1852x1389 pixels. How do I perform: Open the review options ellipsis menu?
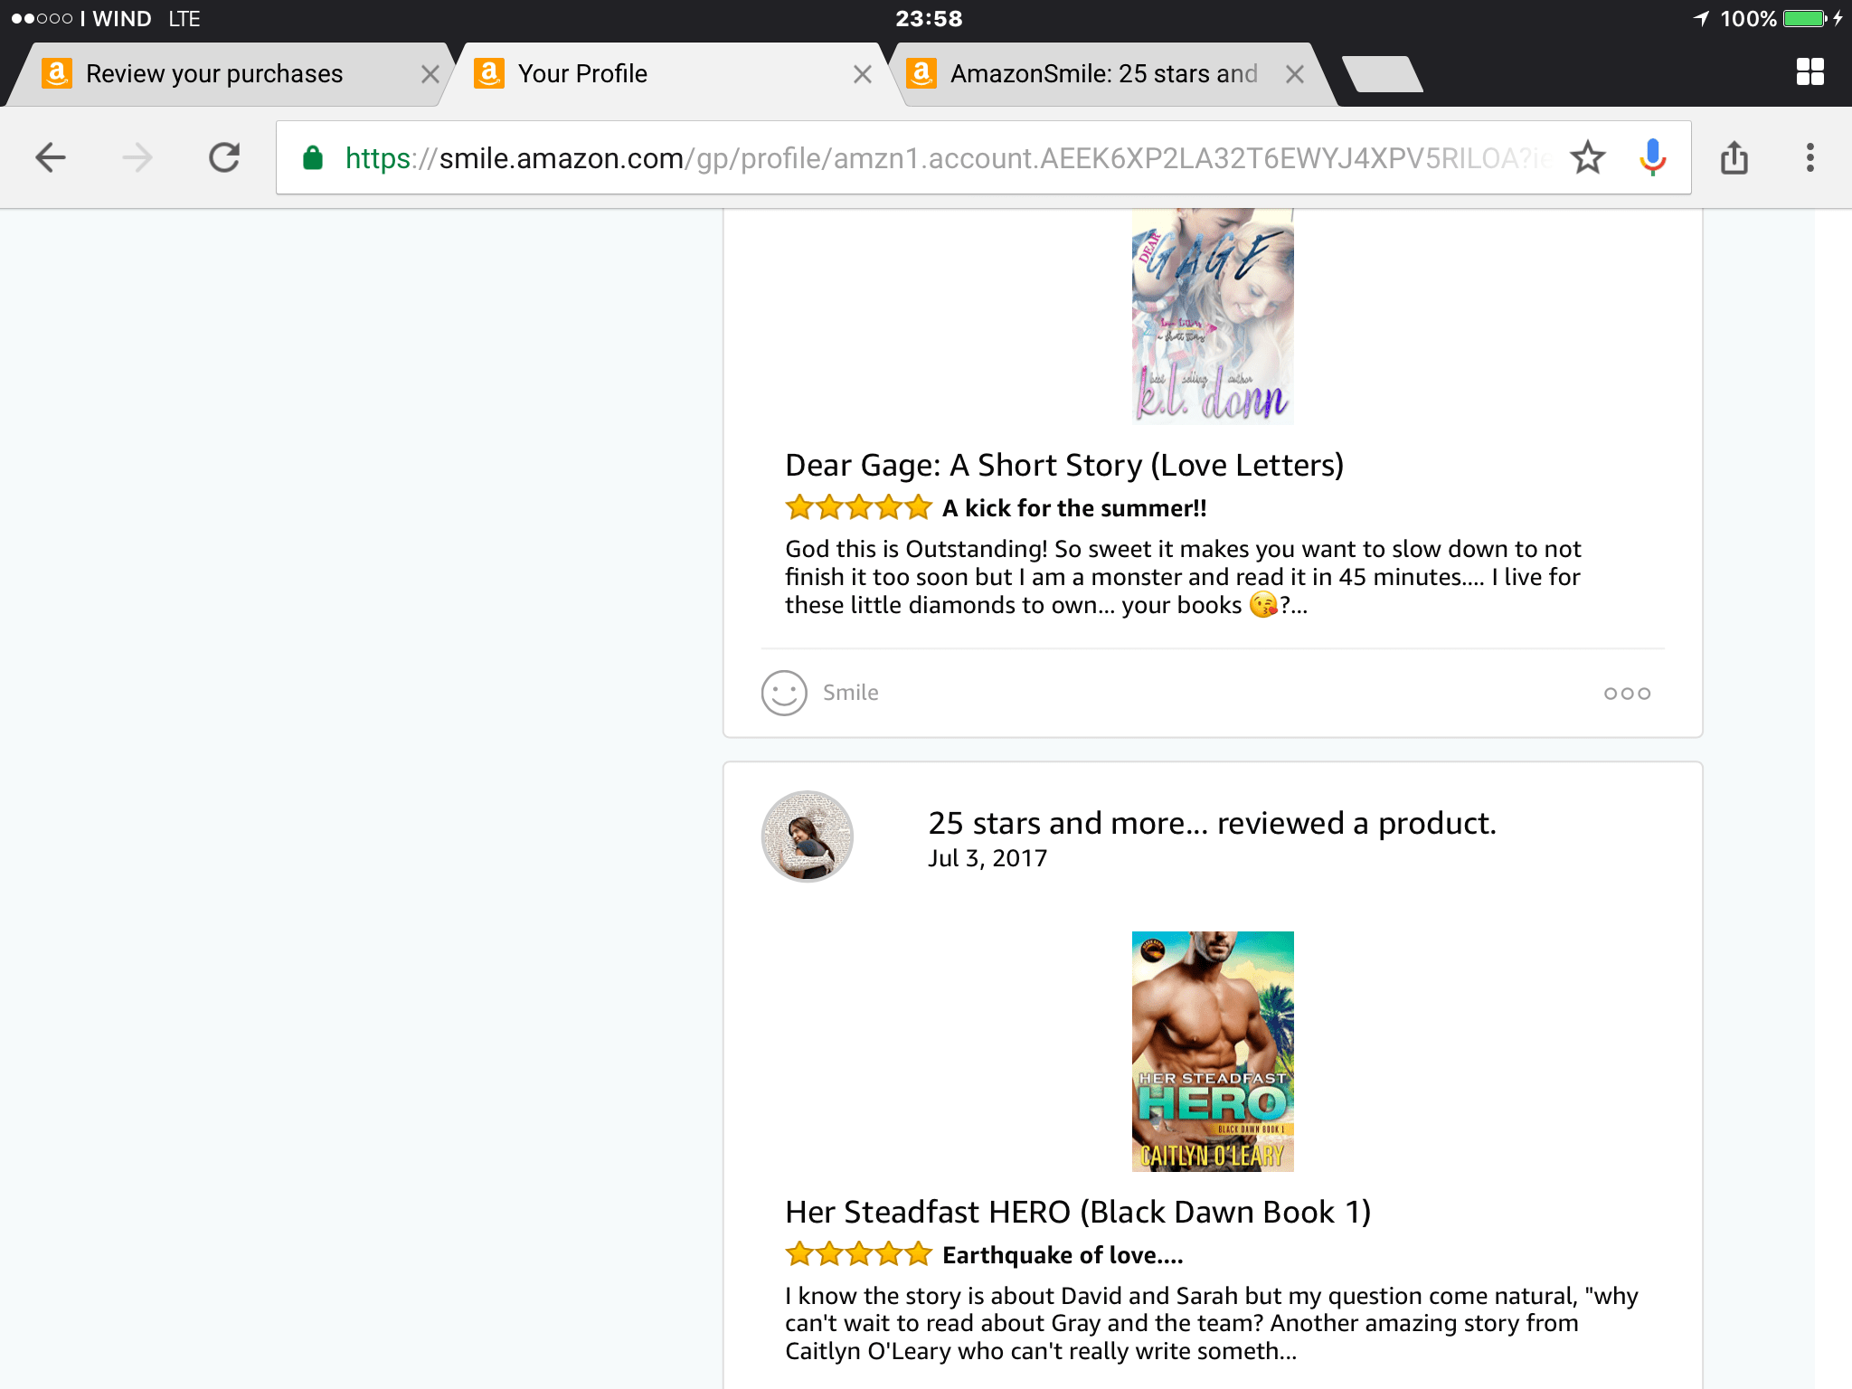[x=1627, y=694]
